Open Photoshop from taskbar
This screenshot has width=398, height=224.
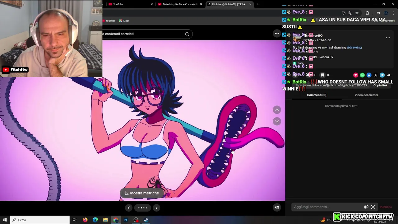tap(126, 220)
